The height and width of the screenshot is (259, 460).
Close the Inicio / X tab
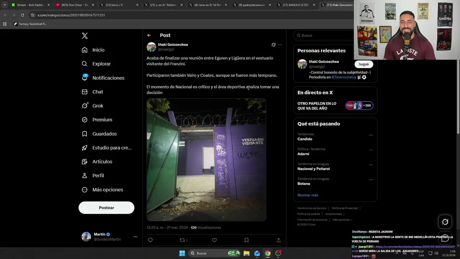coord(137,5)
